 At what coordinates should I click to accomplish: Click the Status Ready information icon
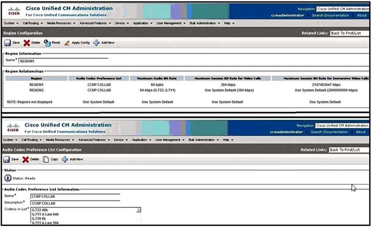pyautogui.click(x=8, y=178)
